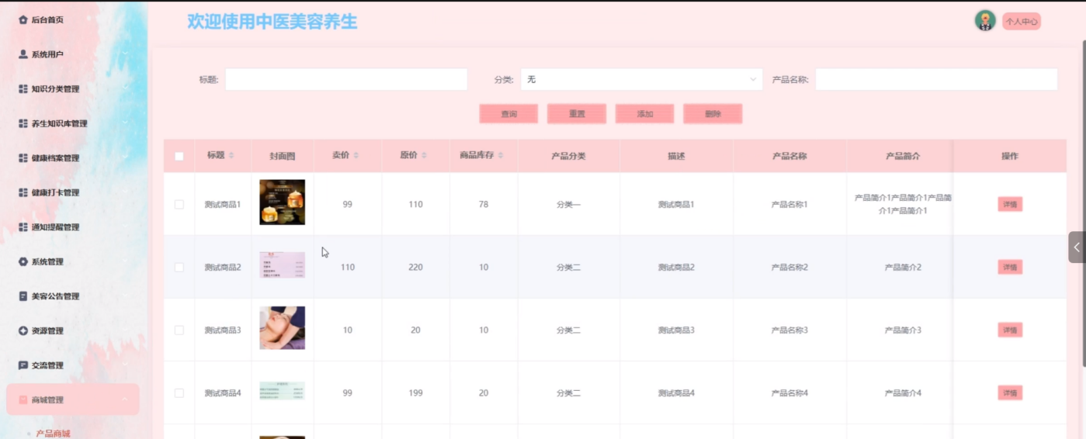Click the 重置 reset button
This screenshot has height=439, width=1086.
pyautogui.click(x=577, y=114)
